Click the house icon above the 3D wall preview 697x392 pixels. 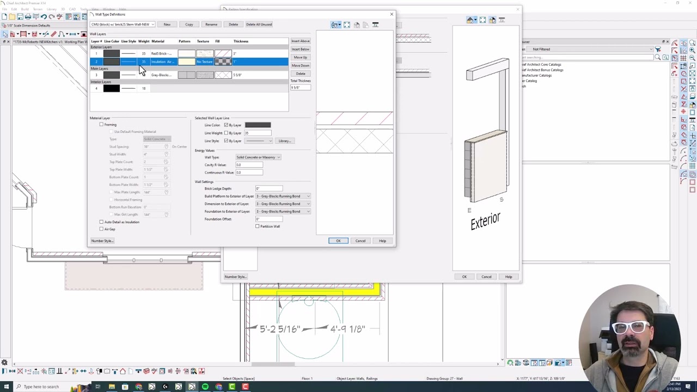[x=470, y=20]
